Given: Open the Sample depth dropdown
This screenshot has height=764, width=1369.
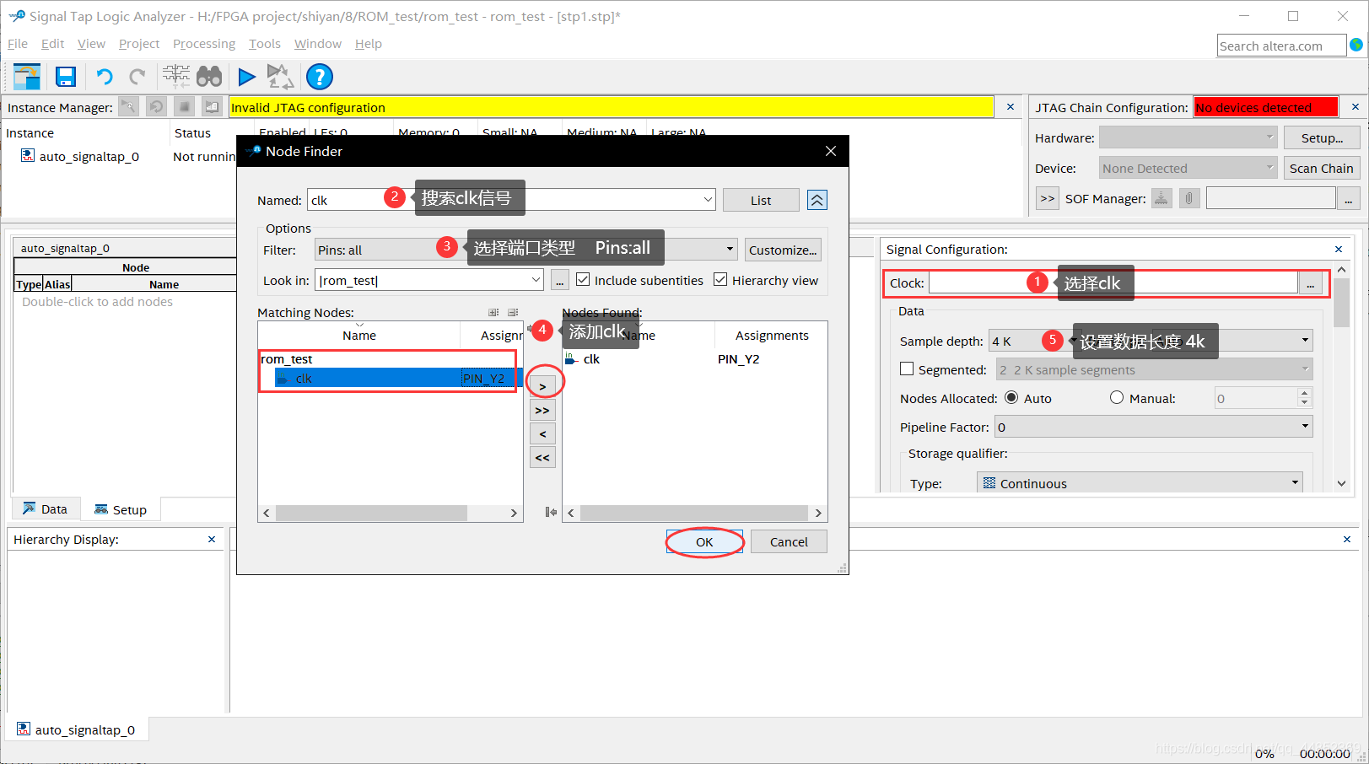Looking at the screenshot, I should (x=1305, y=340).
